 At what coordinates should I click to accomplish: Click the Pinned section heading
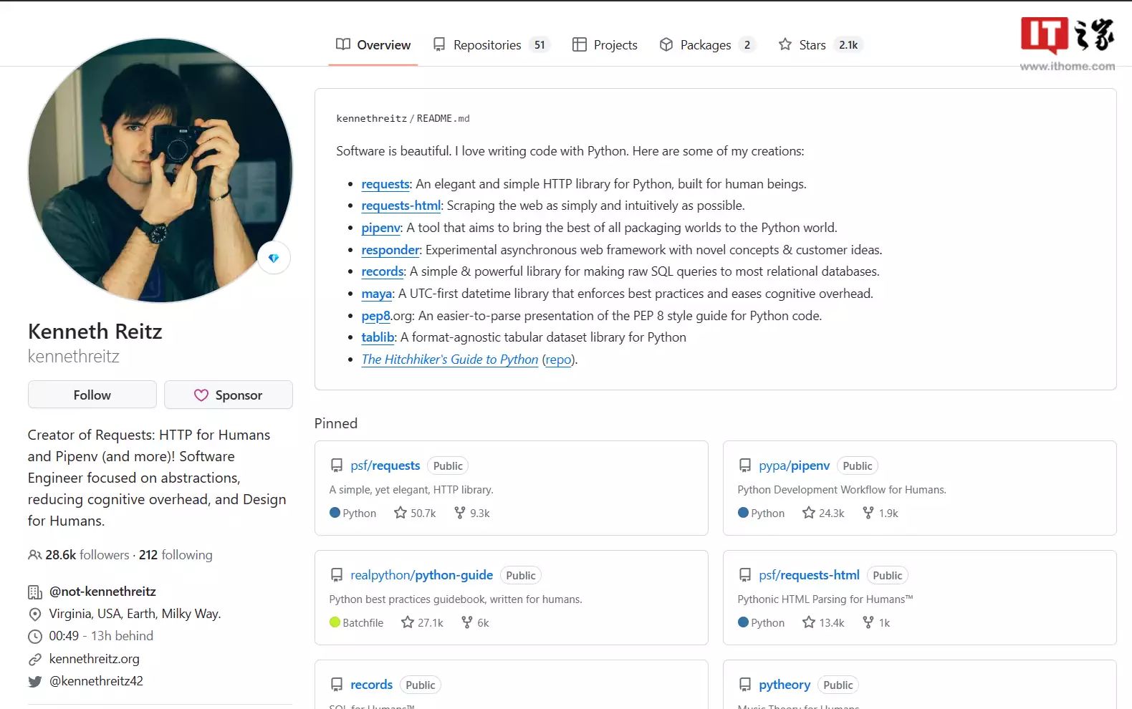pos(335,423)
